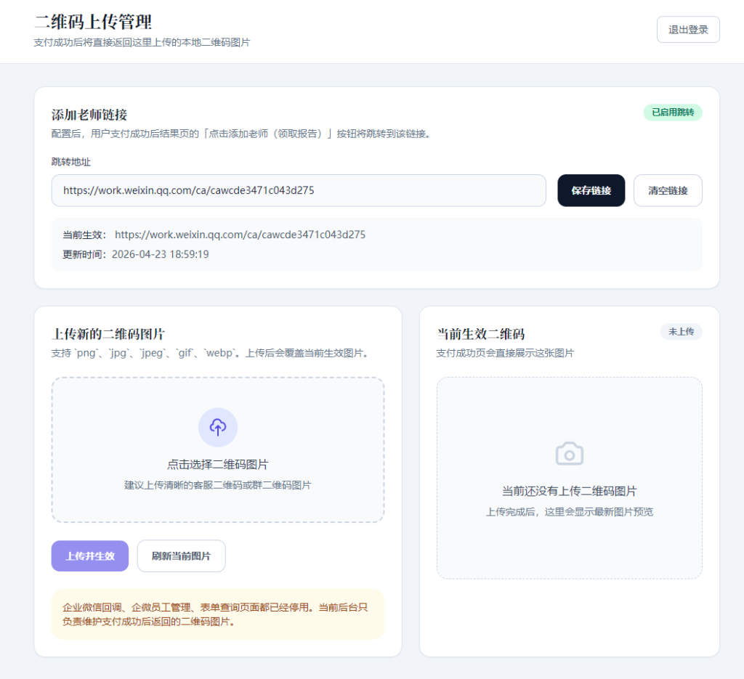744x679 pixels.
Task: Refresh image via 刷新当前图片 button
Action: click(x=181, y=556)
